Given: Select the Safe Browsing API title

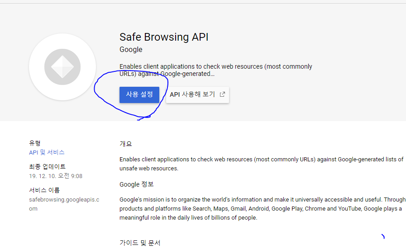Looking at the screenshot, I should (164, 37).
